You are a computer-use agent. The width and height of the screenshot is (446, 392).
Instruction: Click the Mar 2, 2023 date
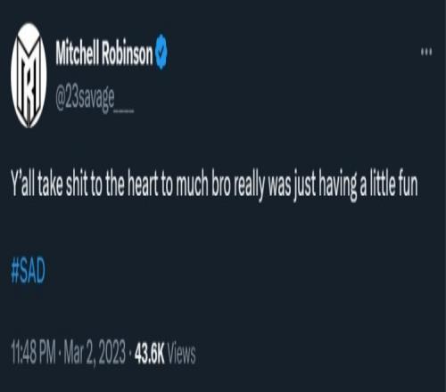95,354
